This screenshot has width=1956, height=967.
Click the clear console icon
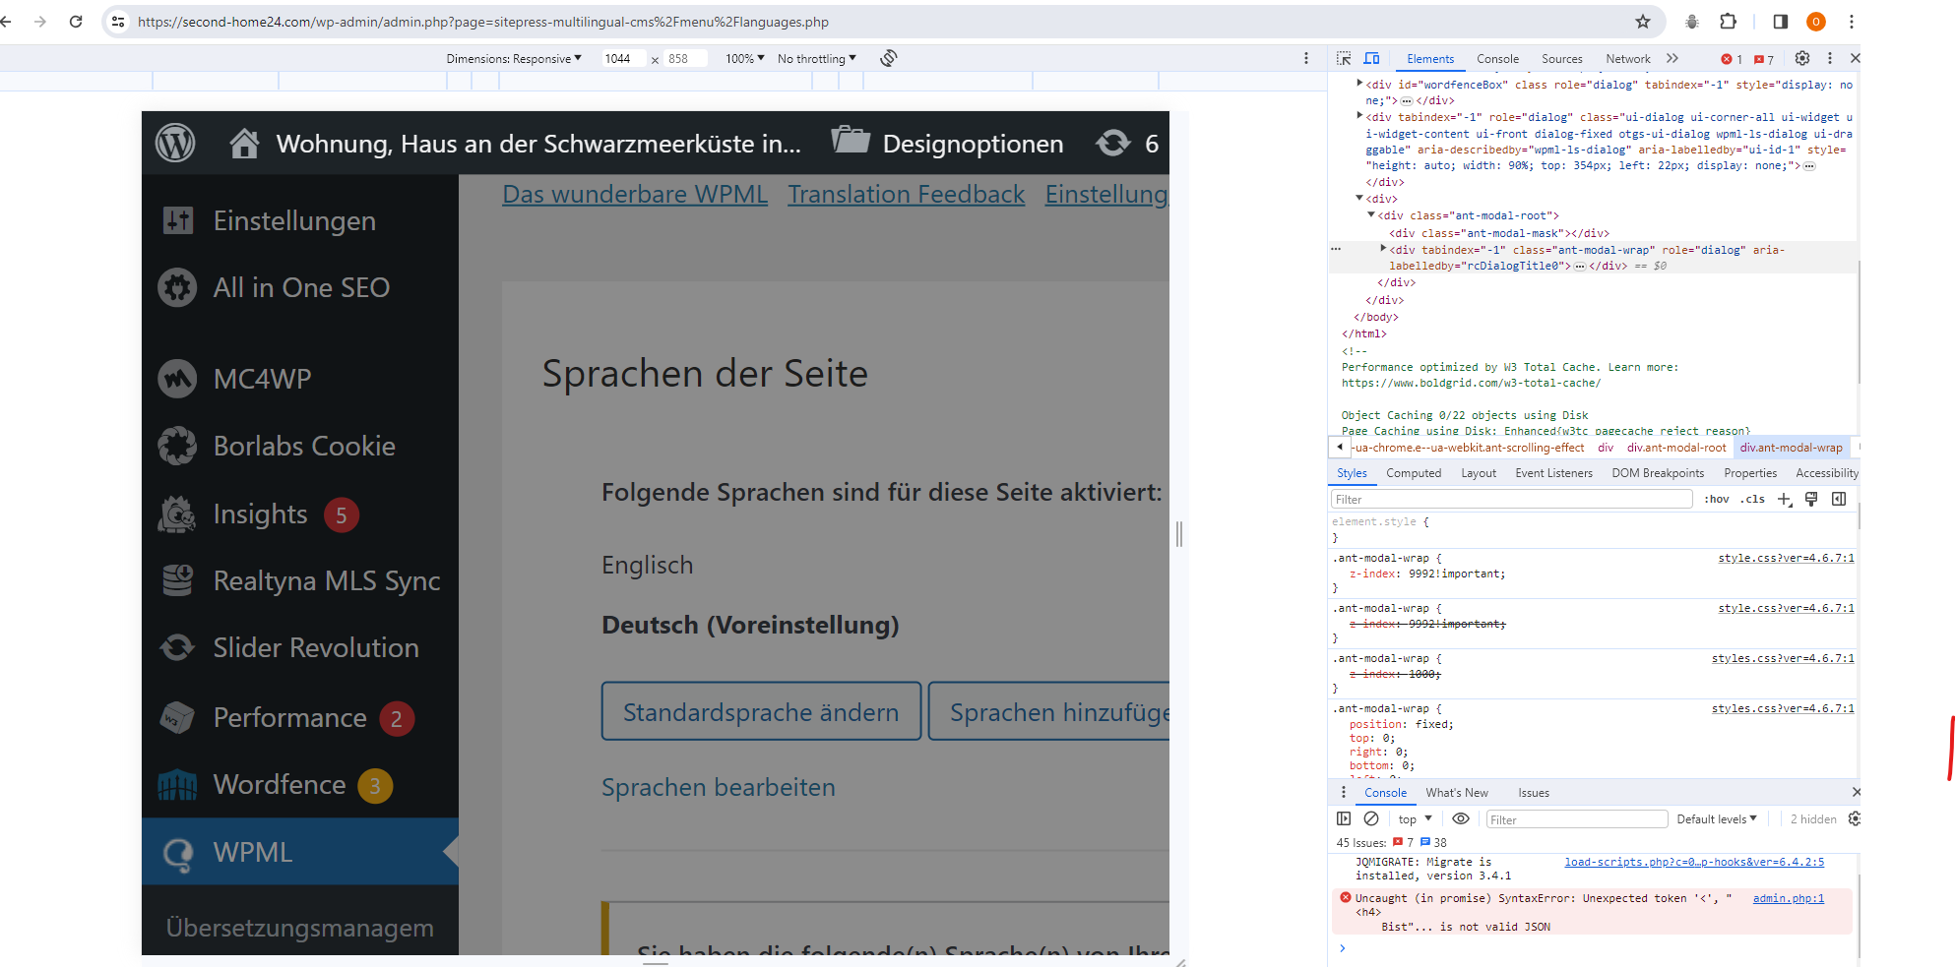click(1371, 818)
